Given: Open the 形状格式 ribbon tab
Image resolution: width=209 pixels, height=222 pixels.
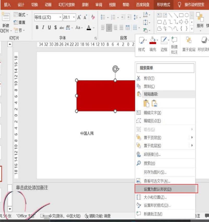Looking at the screenshot, I should 163,5.
